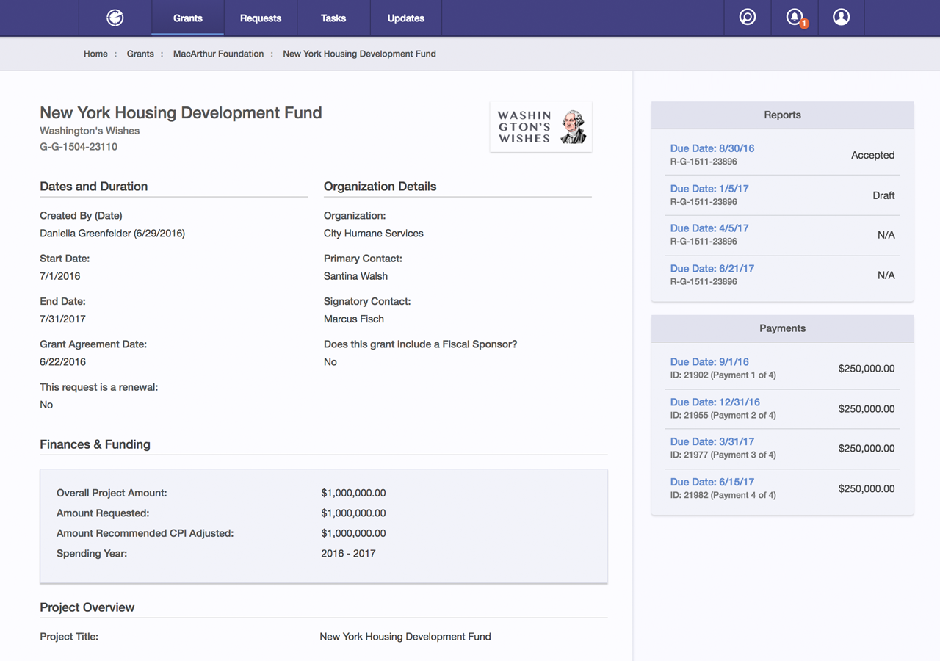Open report due 6/21/17
The height and width of the screenshot is (661, 940).
pos(712,269)
